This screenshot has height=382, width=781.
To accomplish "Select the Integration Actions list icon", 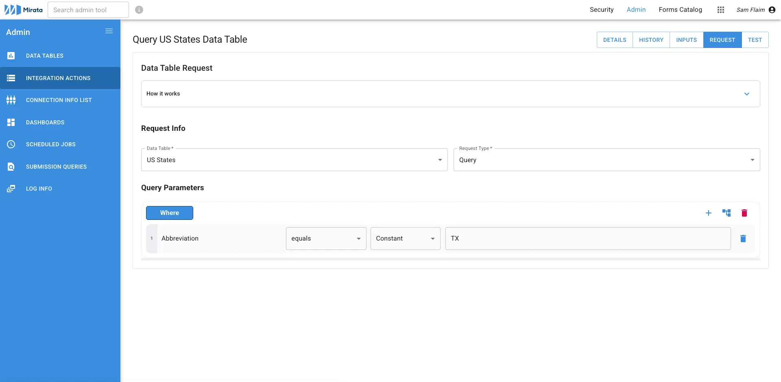I will [11, 78].
